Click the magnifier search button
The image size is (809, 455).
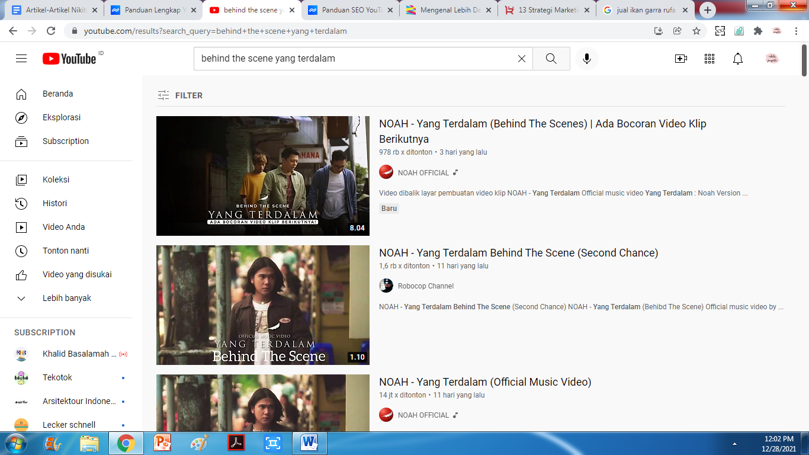pyautogui.click(x=551, y=59)
